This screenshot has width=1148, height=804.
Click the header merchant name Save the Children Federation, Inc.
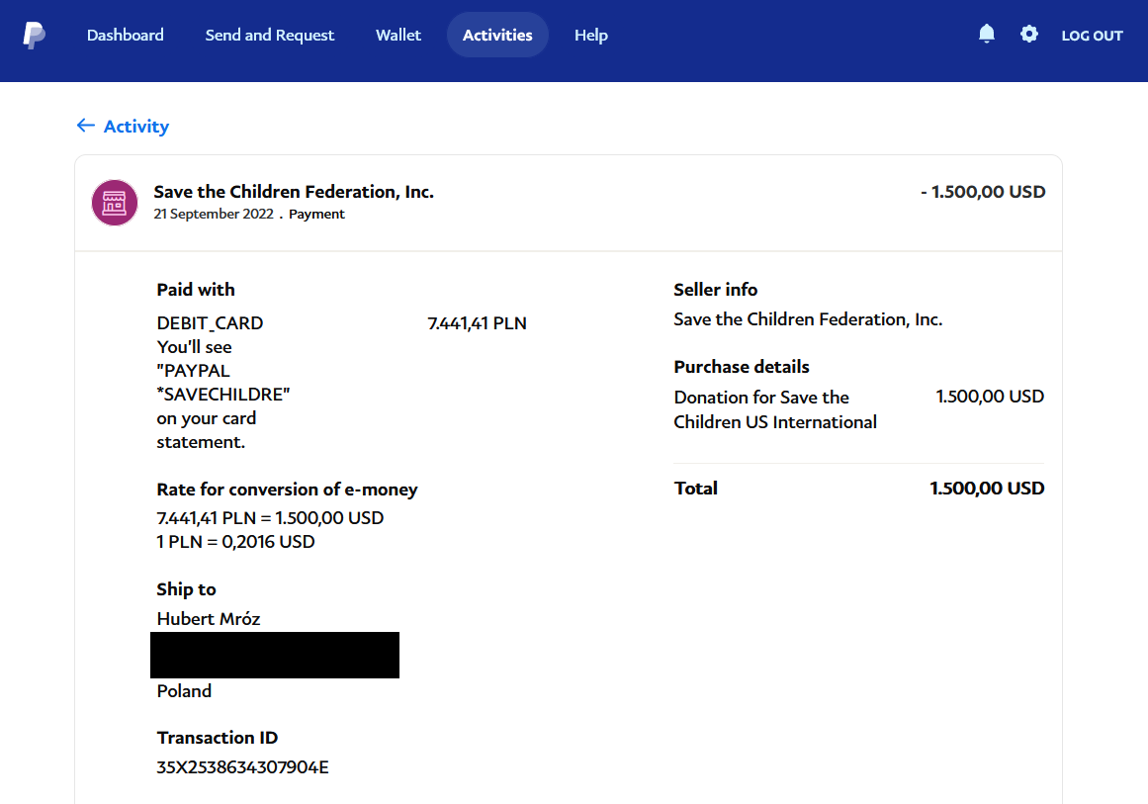[294, 192]
